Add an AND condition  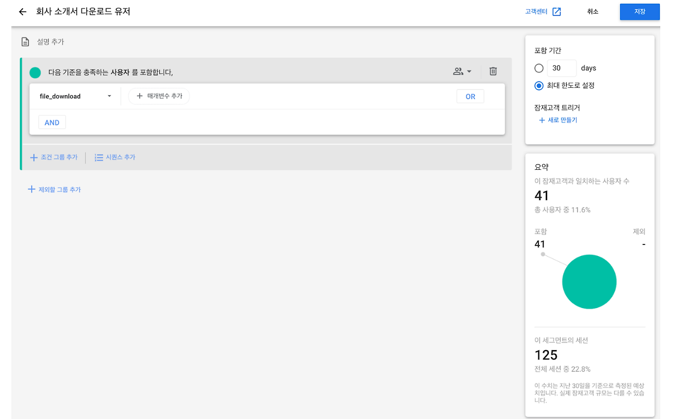coord(52,122)
